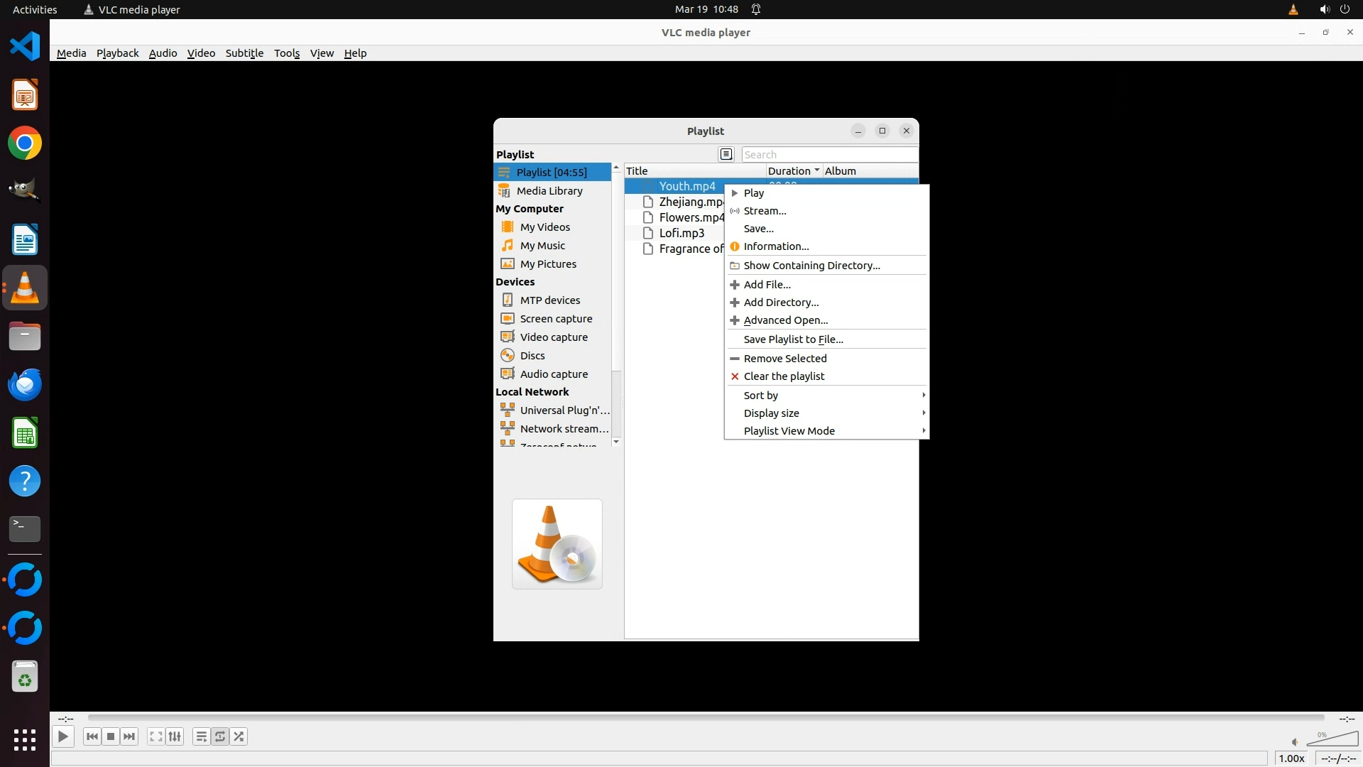Open the Tools menu in menu bar
Screen dimensions: 1363x767
click(x=287, y=53)
